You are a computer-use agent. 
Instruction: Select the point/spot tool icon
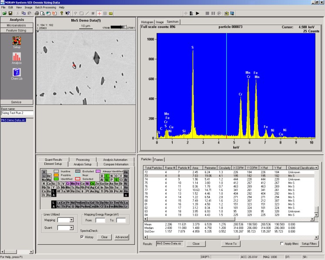pyautogui.click(x=75, y=14)
